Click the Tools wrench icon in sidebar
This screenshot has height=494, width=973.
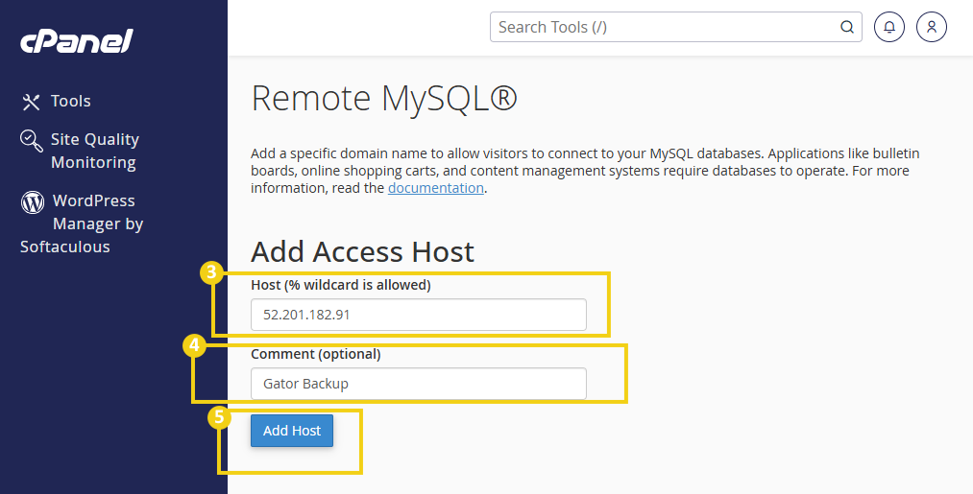[x=31, y=102]
